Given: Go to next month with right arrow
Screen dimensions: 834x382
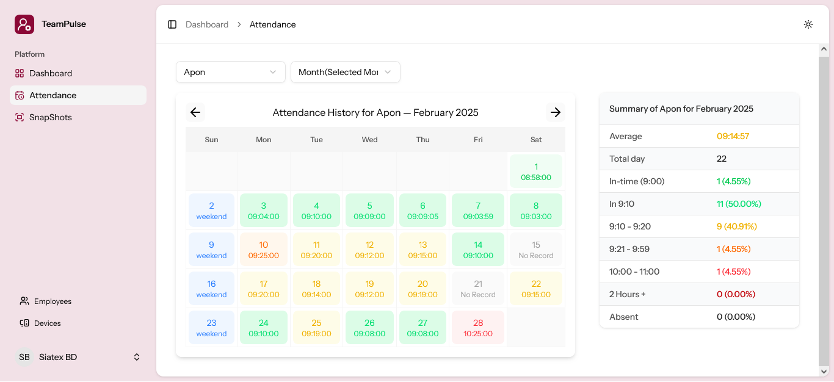Looking at the screenshot, I should click(x=556, y=112).
